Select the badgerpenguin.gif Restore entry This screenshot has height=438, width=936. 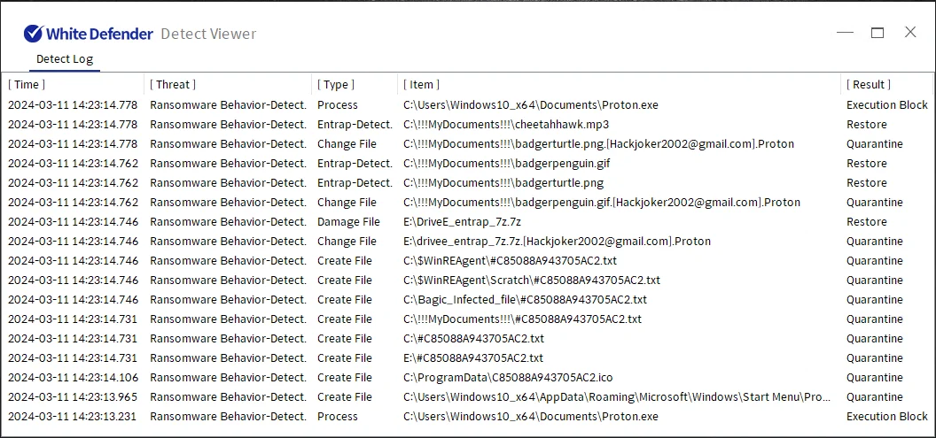coord(506,164)
